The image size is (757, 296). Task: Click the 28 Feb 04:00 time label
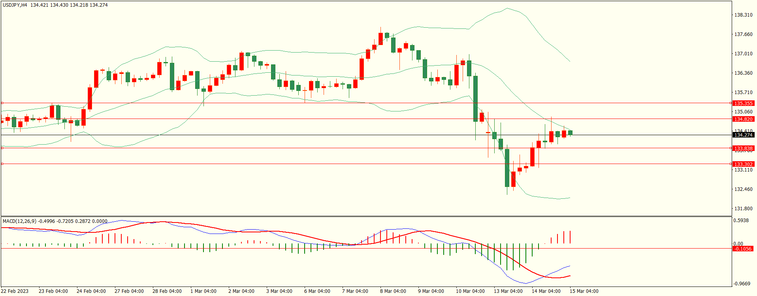(x=167, y=291)
